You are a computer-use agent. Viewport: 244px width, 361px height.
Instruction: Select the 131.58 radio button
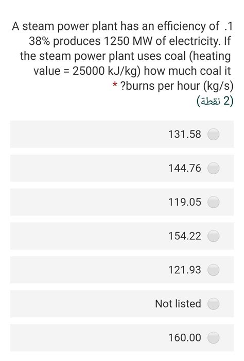214,134
